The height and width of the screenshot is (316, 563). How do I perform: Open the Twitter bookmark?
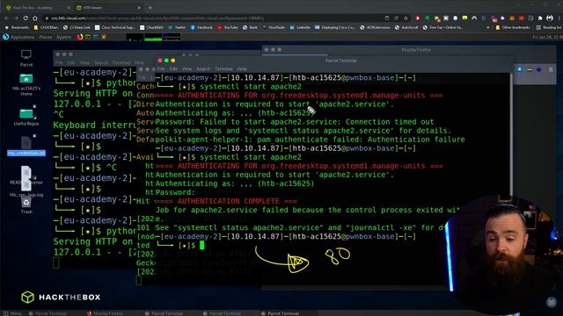click(177, 27)
